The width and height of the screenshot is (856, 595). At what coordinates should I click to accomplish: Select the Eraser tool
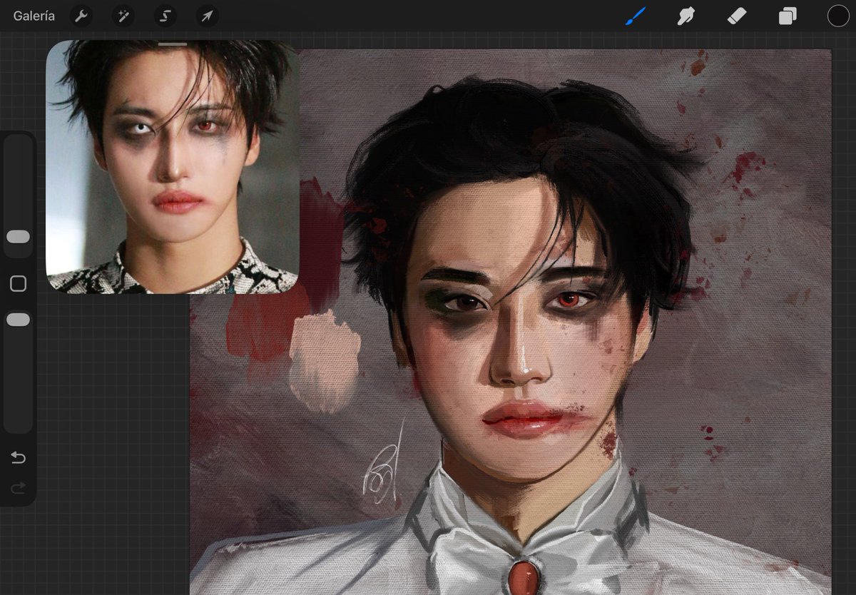(x=737, y=16)
